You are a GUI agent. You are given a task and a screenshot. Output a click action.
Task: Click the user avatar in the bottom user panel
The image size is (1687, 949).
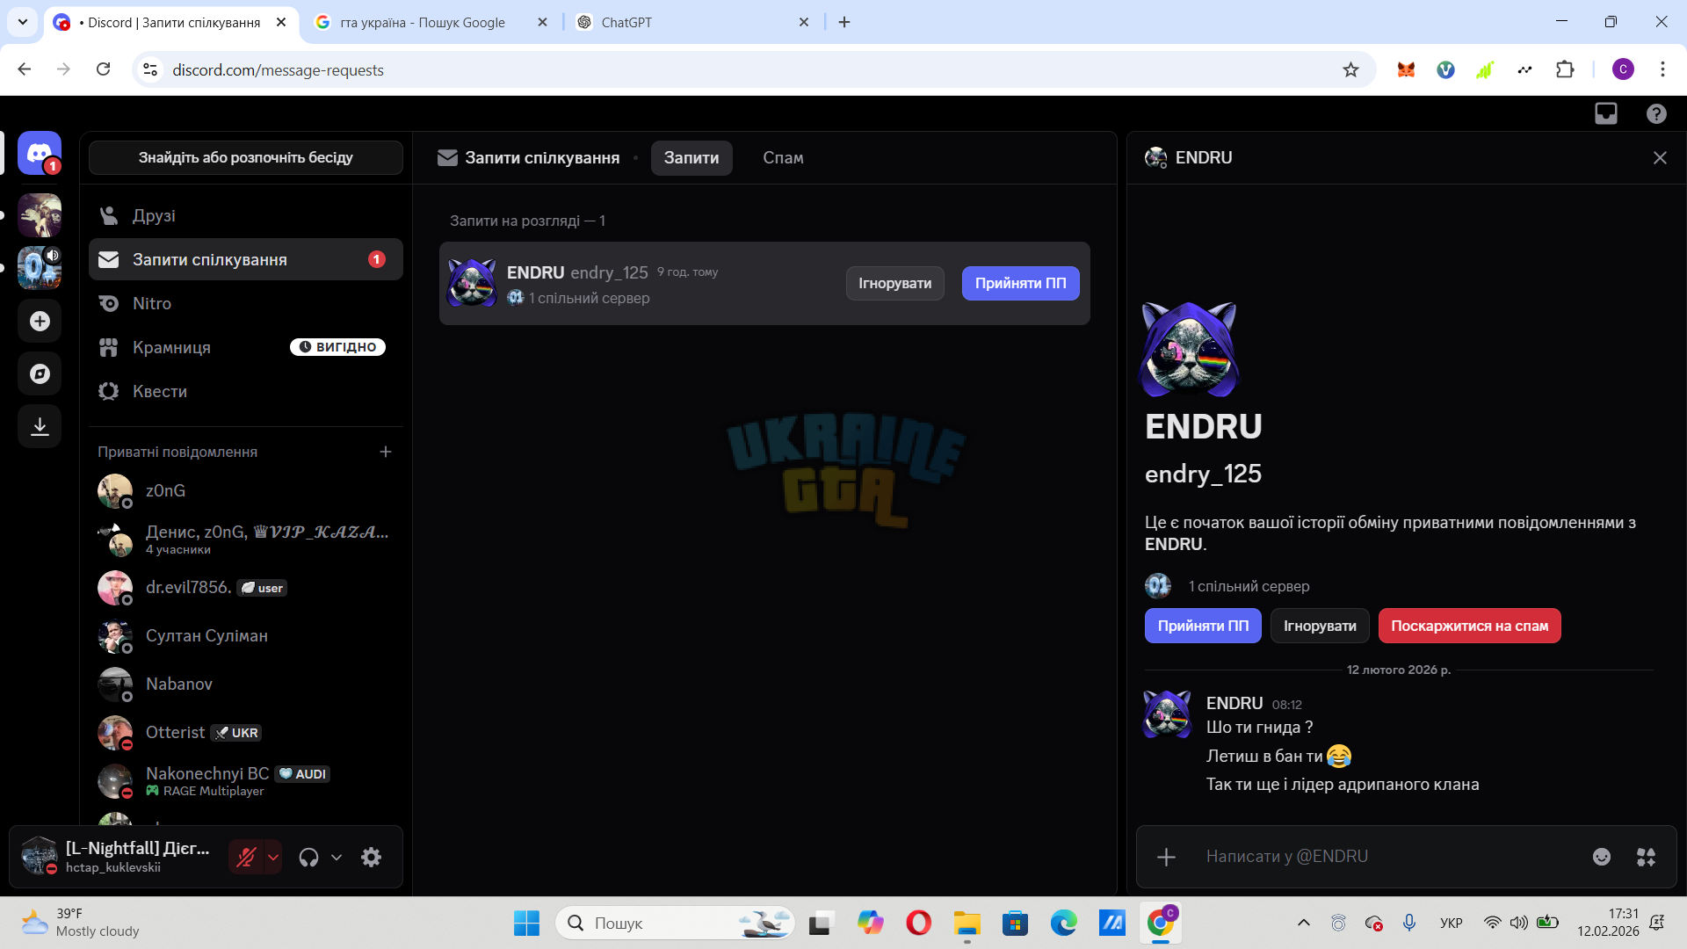click(x=39, y=857)
